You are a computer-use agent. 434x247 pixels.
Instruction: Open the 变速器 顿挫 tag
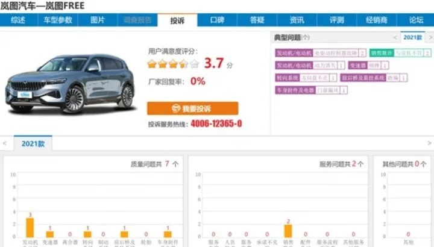(368, 65)
